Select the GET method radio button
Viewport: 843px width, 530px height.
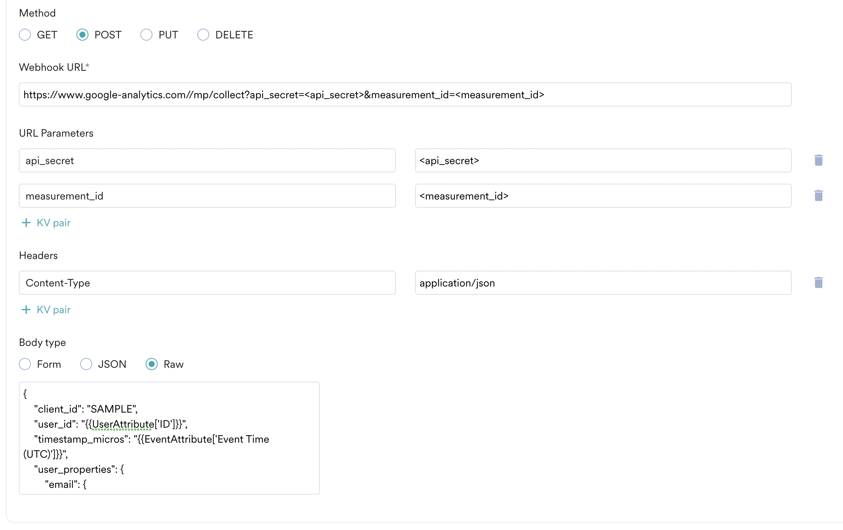25,35
